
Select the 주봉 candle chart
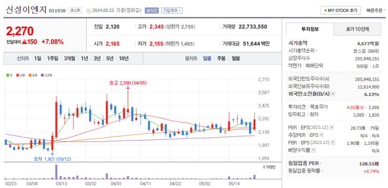pos(221,58)
